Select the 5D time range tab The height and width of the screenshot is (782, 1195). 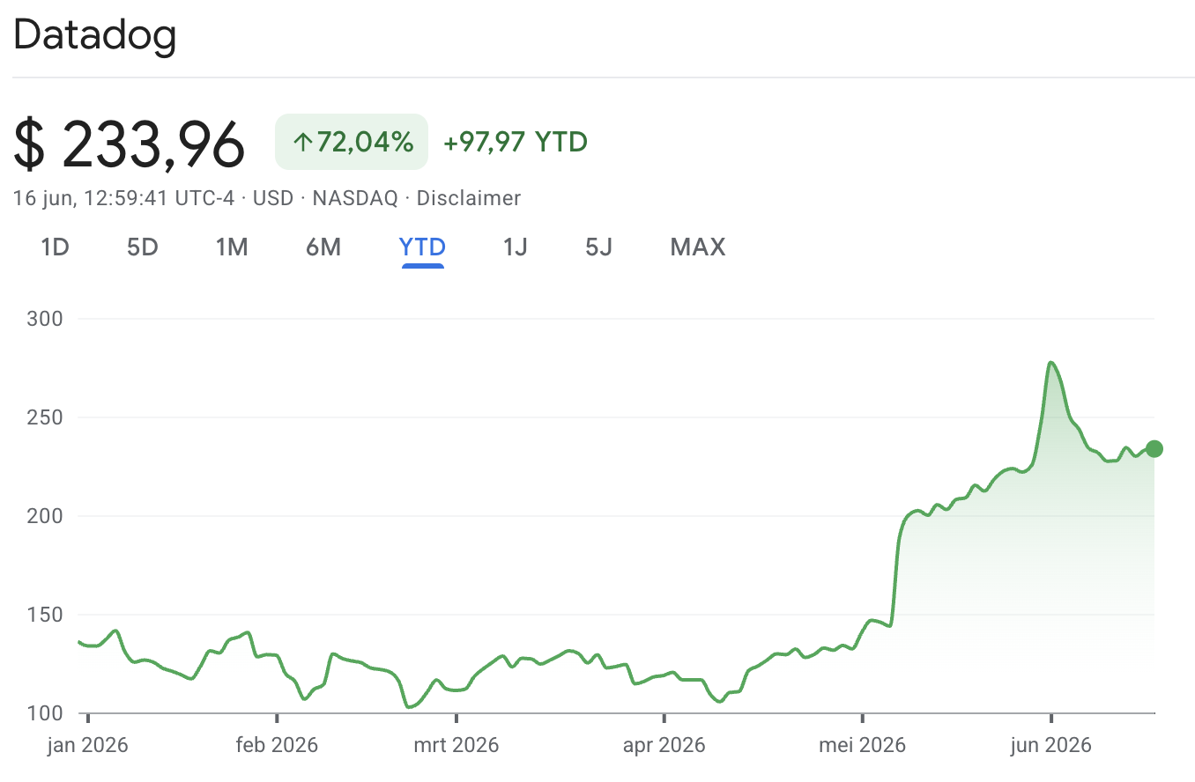tap(143, 247)
